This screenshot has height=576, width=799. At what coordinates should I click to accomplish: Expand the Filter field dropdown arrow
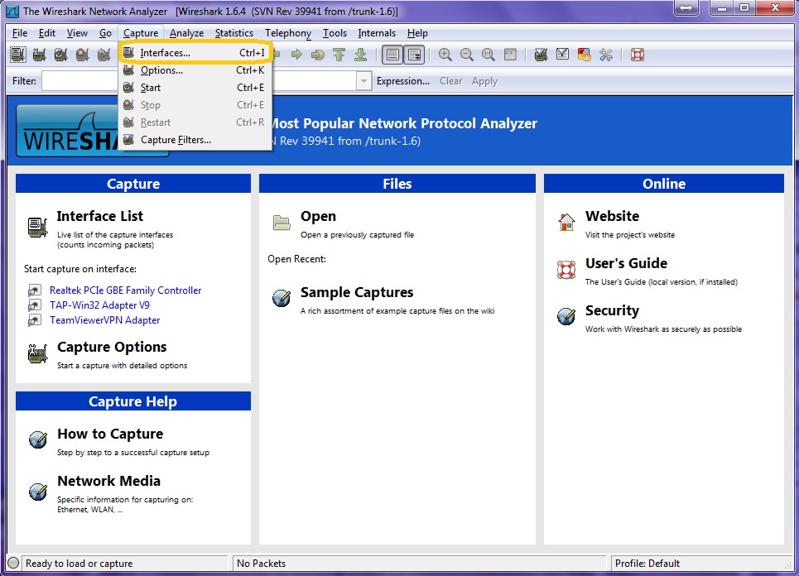[363, 81]
